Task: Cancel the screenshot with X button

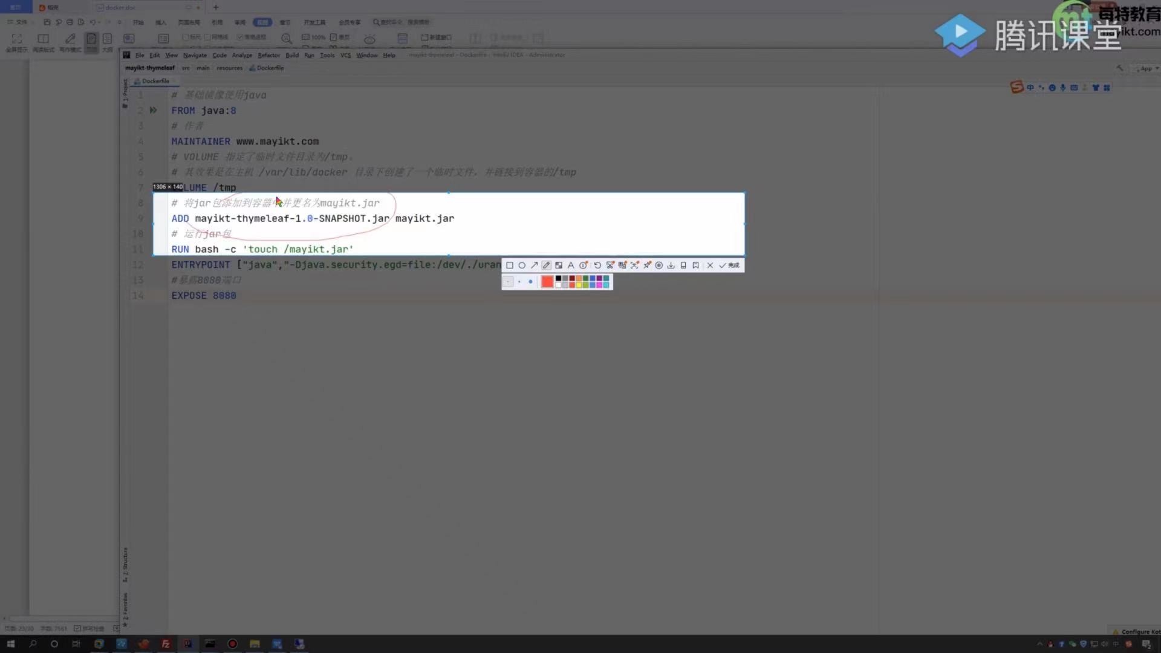Action: (x=710, y=265)
